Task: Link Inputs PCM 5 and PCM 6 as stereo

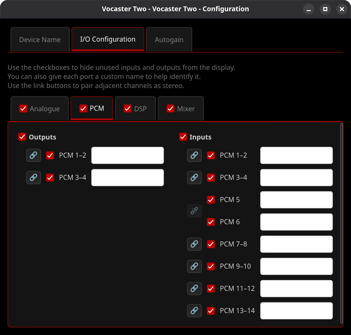Action: click(194, 211)
